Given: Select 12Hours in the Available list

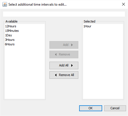Looking at the screenshot, I should pyautogui.click(x=11, y=26).
